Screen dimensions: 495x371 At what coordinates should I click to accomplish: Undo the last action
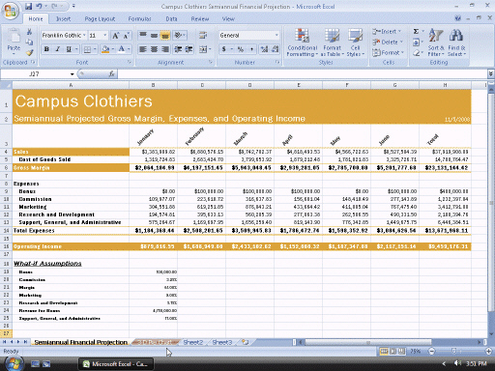coord(39,6)
